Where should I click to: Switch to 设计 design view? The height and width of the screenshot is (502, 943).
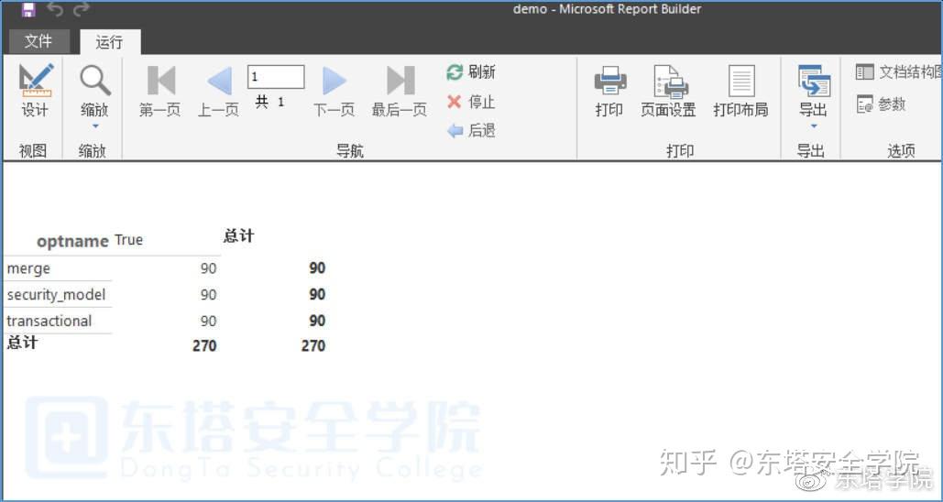tap(35, 90)
